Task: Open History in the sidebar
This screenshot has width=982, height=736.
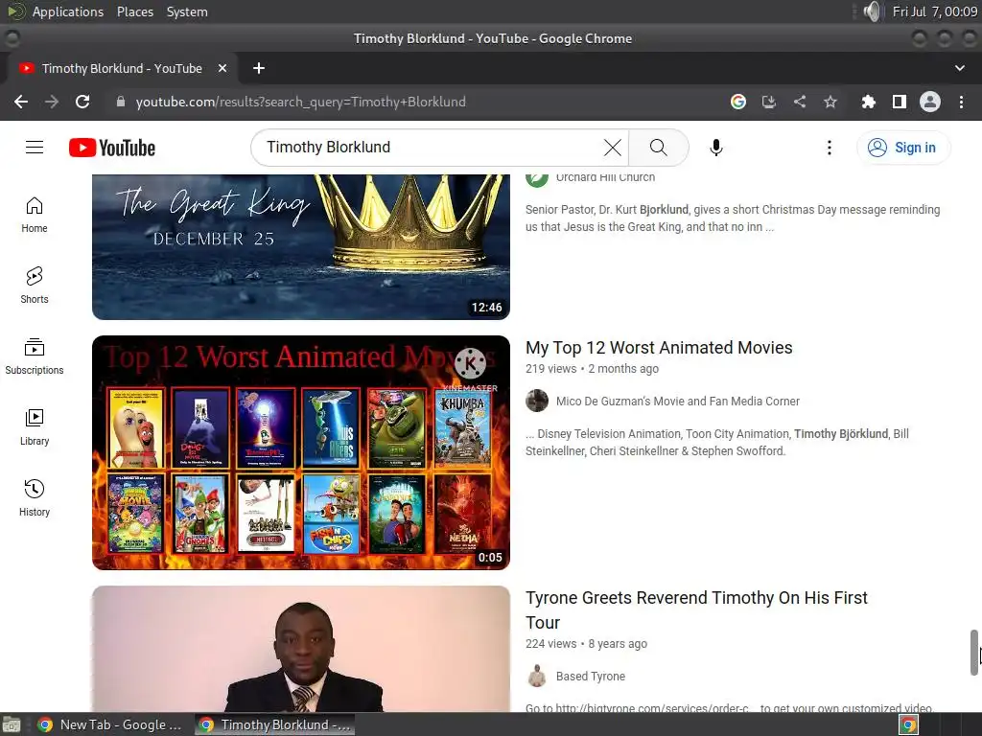Action: [x=35, y=498]
